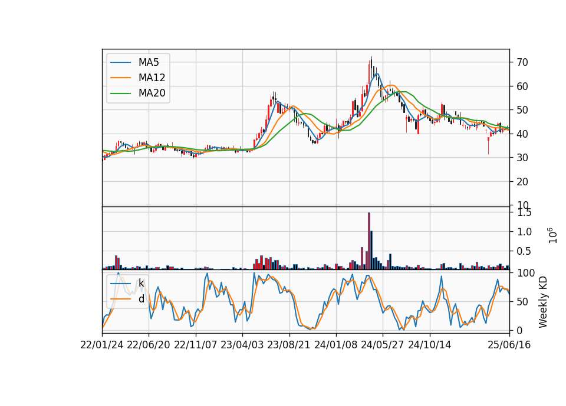
Task: Click the MA20 legend label
Action: (x=152, y=93)
